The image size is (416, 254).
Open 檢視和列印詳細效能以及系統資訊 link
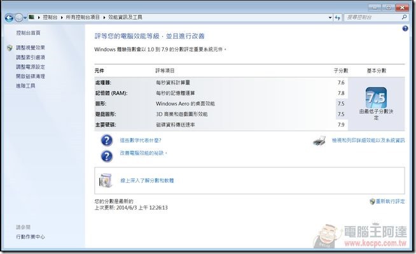pyautogui.click(x=368, y=141)
